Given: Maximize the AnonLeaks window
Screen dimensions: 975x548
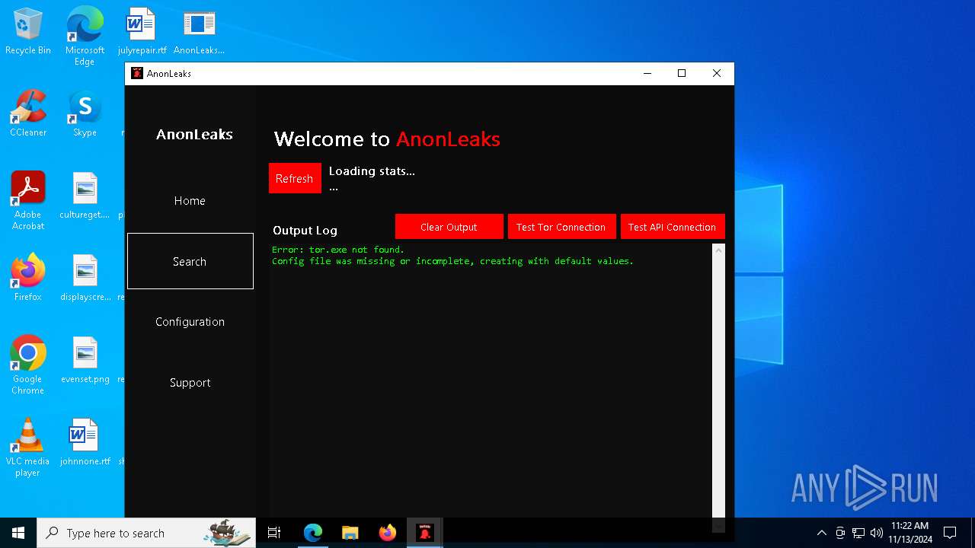Looking at the screenshot, I should (682, 73).
